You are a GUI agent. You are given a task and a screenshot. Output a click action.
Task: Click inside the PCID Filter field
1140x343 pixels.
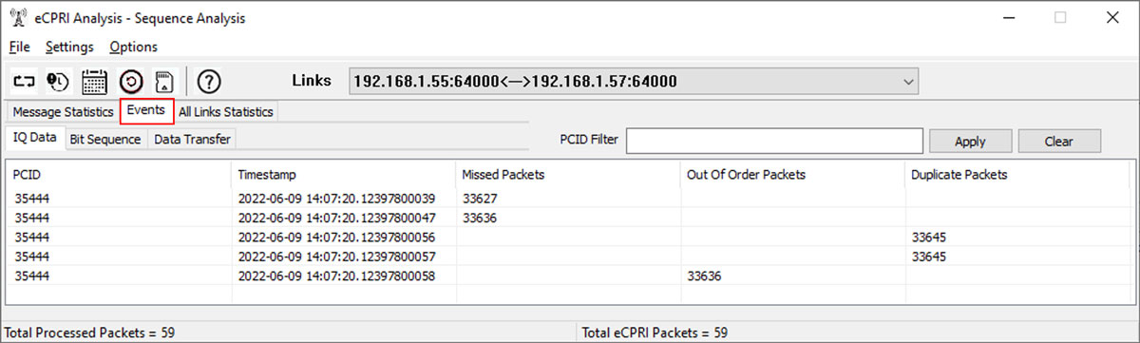[x=774, y=141]
